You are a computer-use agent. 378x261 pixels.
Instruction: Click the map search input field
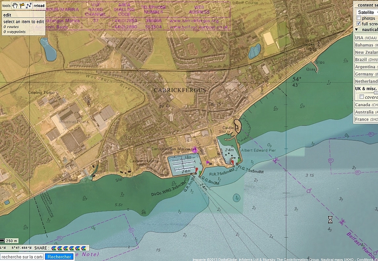(22, 257)
